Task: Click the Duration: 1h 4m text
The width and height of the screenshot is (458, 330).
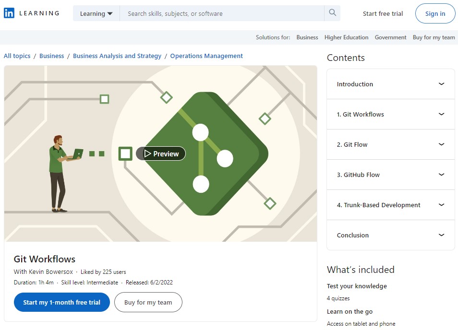Action: (34, 283)
